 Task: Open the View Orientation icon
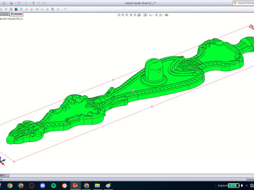pos(139,15)
